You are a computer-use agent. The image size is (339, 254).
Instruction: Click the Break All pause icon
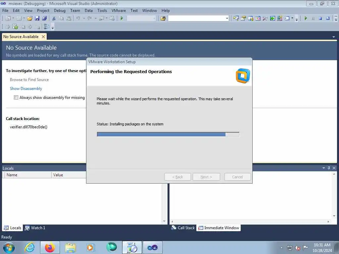313,19
